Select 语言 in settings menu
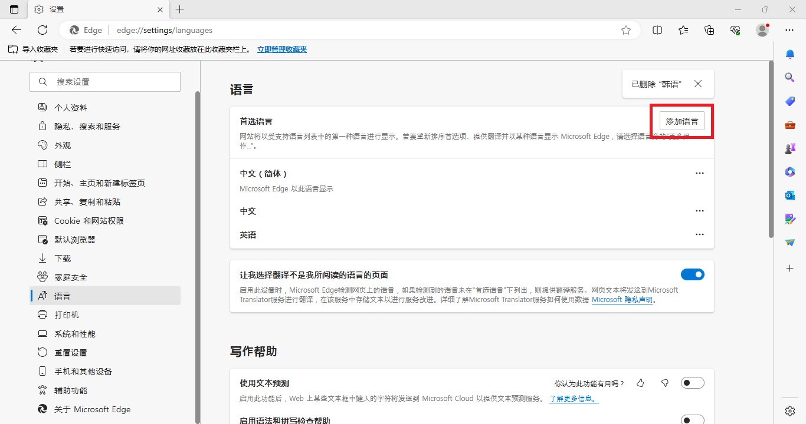The image size is (806, 424). [x=105, y=296]
